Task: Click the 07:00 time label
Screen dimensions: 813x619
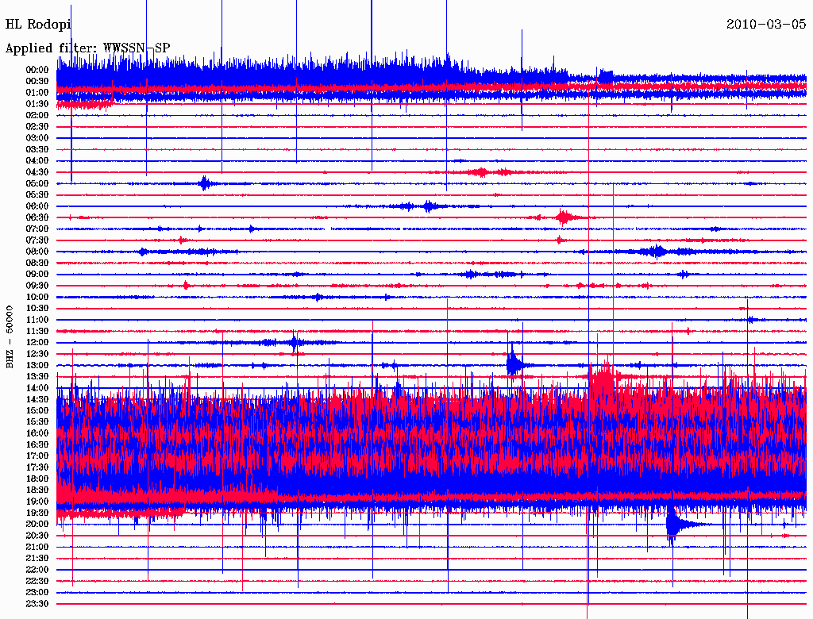Action: (37, 229)
